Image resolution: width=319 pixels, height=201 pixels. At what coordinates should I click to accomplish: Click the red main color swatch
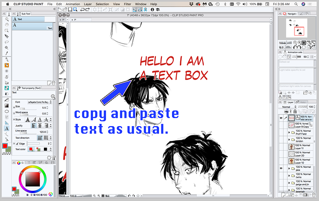(x=5, y=146)
